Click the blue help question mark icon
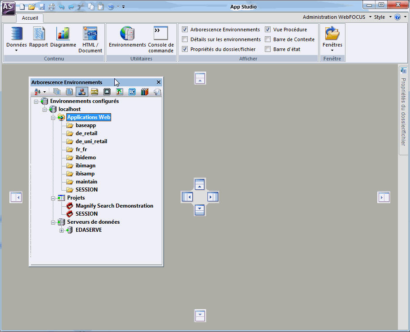This screenshot has height=332, width=410. pos(397,17)
